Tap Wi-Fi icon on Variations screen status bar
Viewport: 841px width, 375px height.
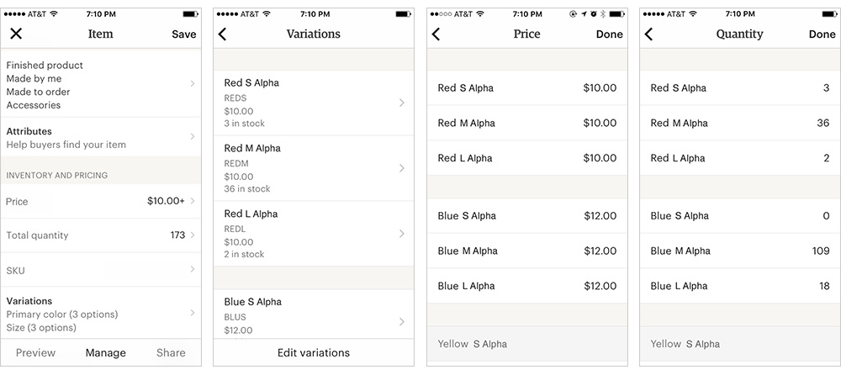pyautogui.click(x=266, y=14)
